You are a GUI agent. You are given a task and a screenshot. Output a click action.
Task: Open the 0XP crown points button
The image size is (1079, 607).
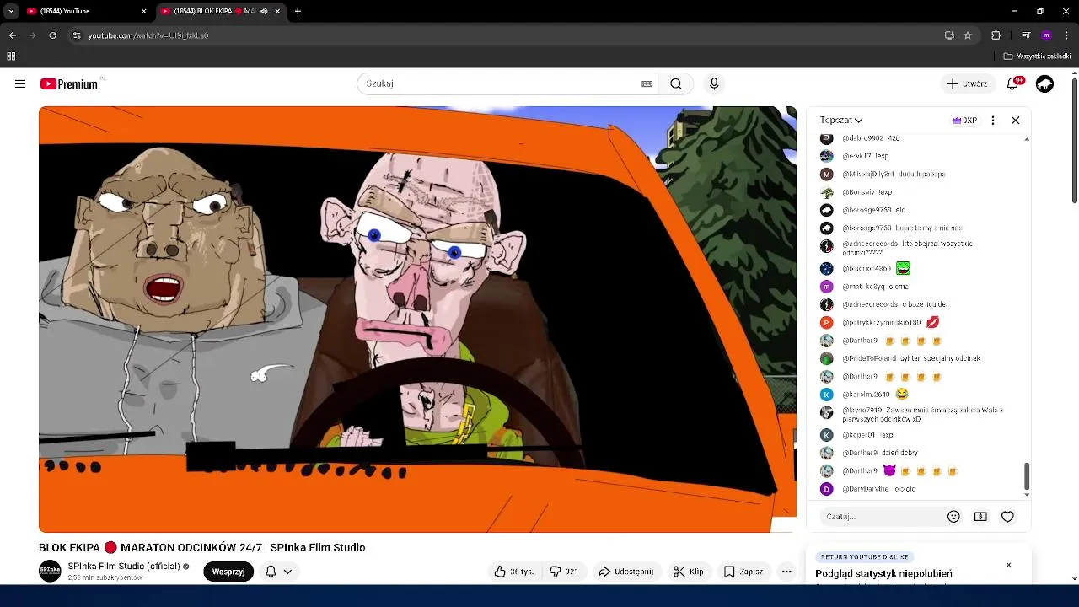point(964,120)
